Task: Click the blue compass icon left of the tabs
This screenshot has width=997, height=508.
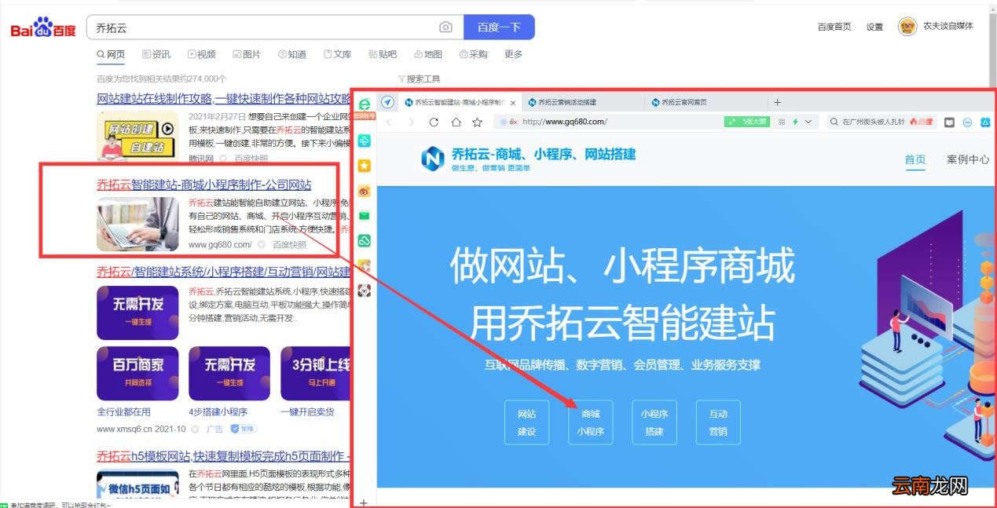Action: [387, 102]
